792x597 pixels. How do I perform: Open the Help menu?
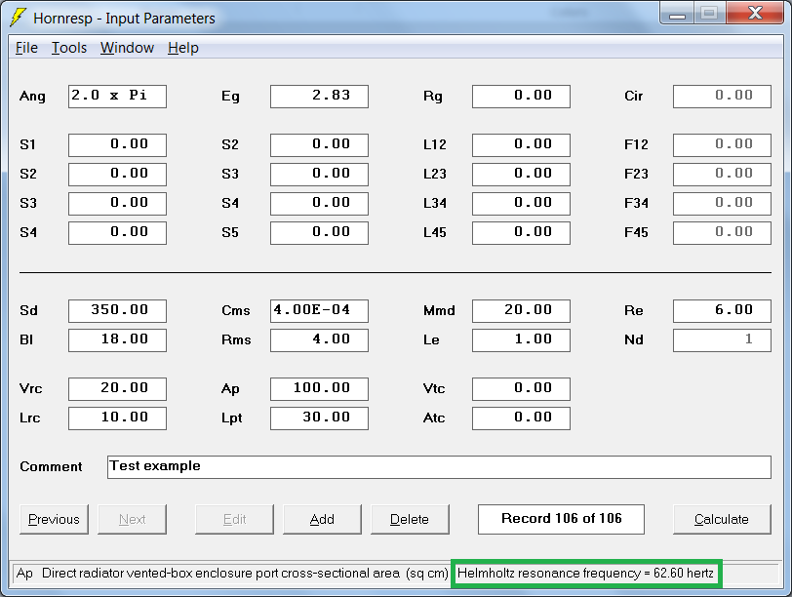pyautogui.click(x=182, y=48)
